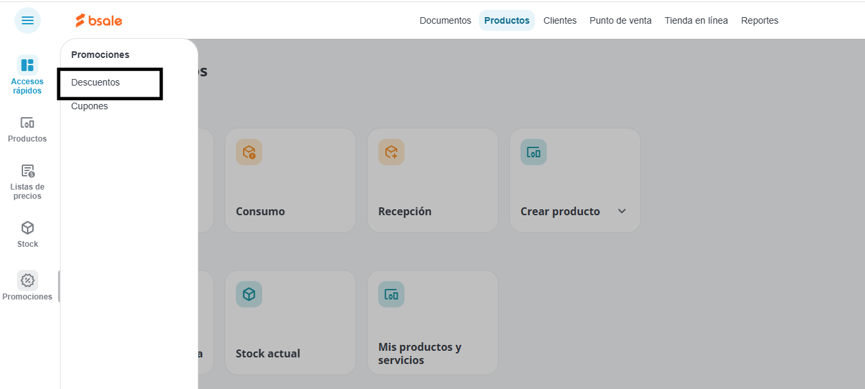Open the Consumo card label
The width and height of the screenshot is (865, 389).
260,211
